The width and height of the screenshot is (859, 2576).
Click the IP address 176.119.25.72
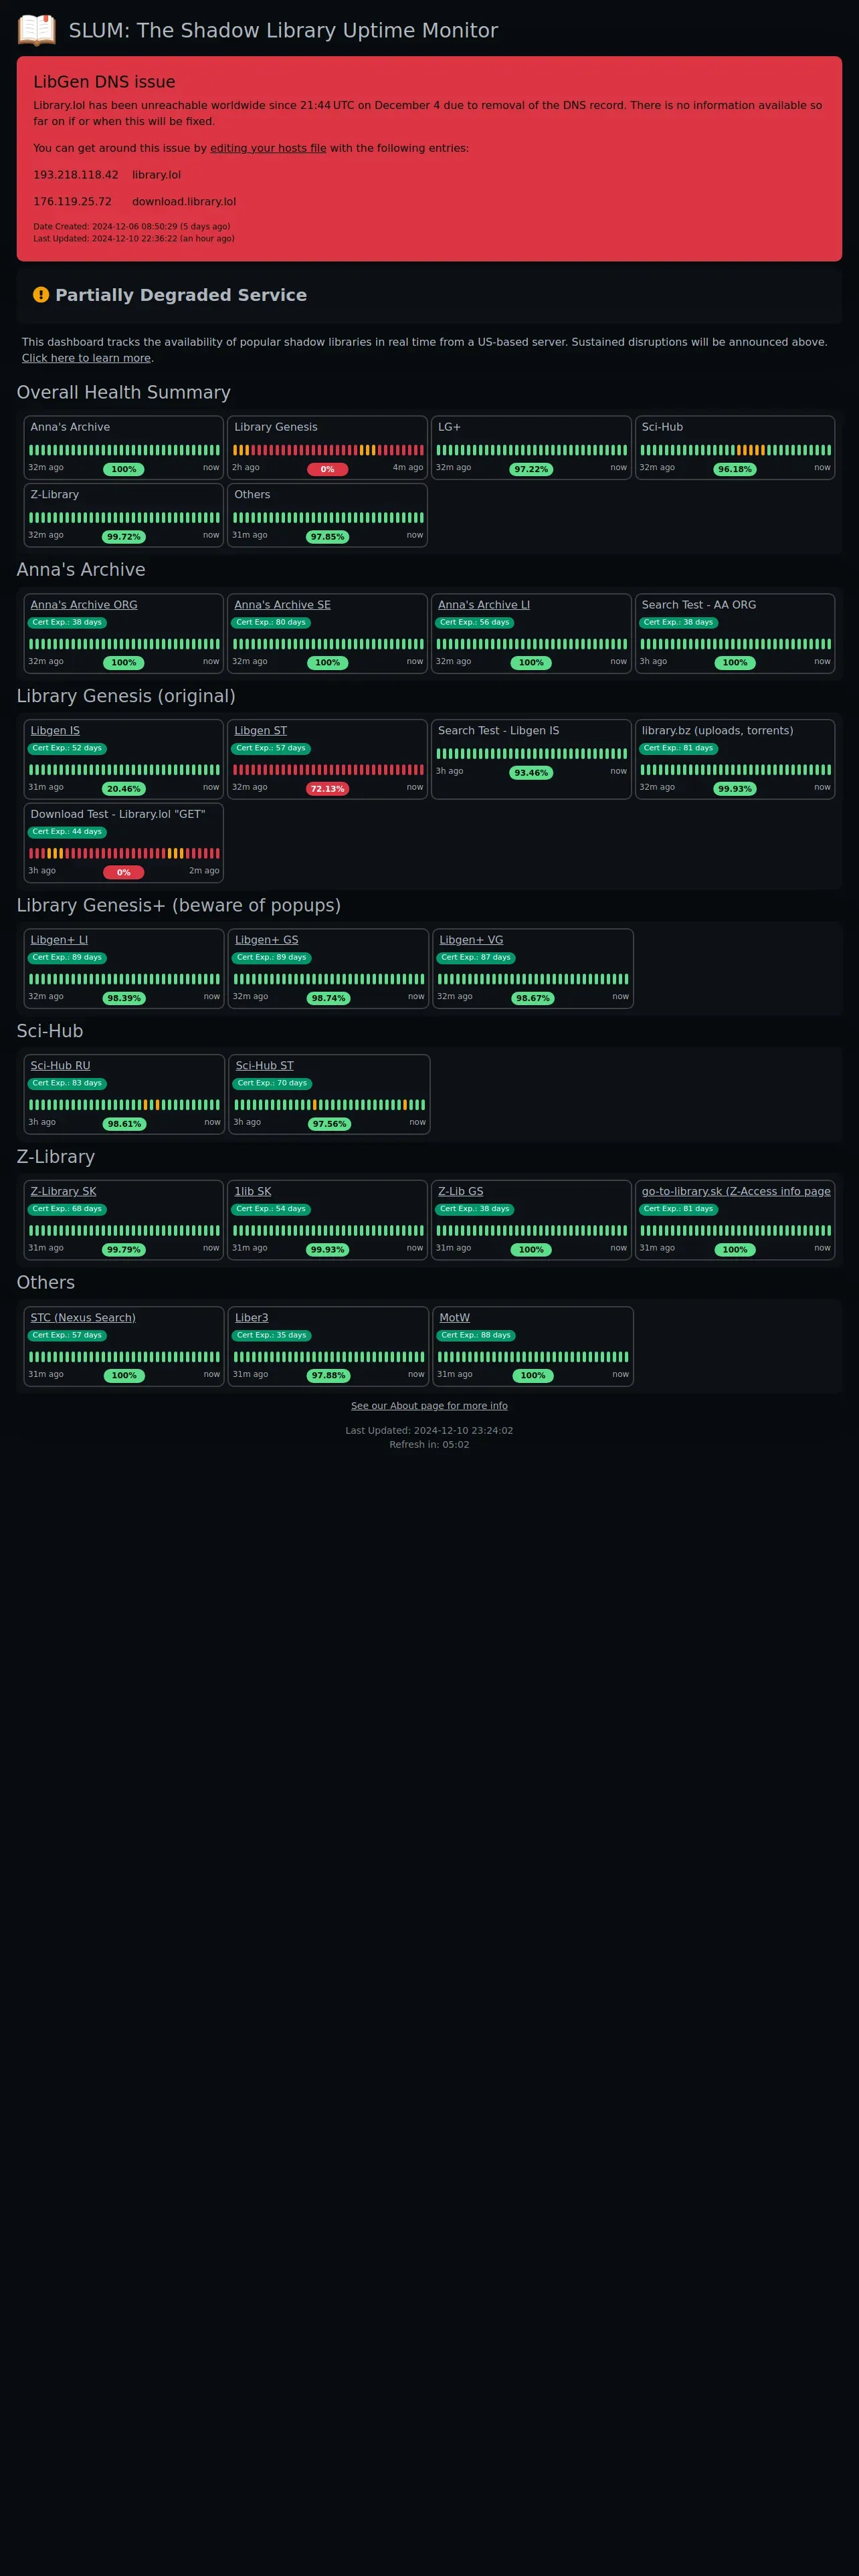[72, 202]
